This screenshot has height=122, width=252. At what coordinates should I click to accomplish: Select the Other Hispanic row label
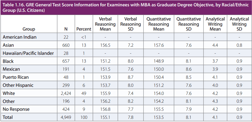click(18, 85)
